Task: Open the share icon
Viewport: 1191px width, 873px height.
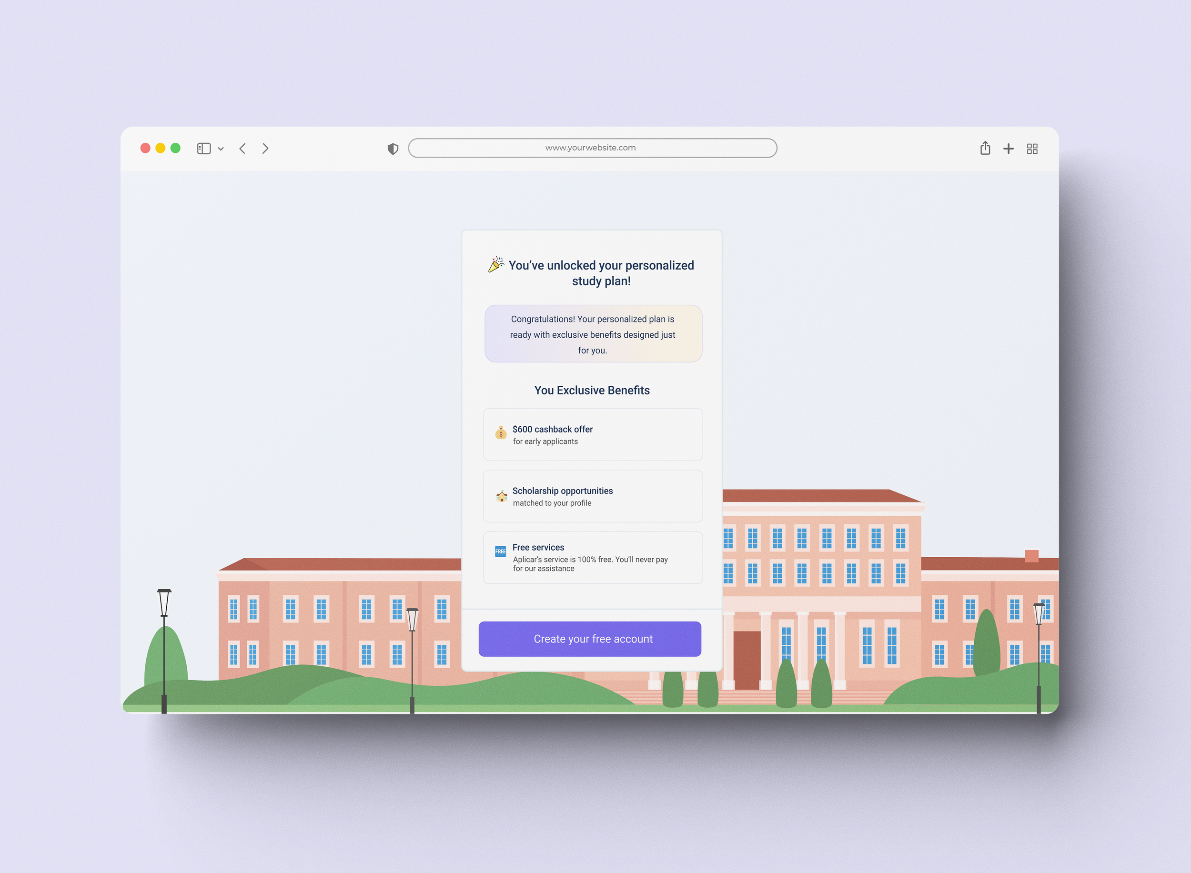Action: [985, 148]
